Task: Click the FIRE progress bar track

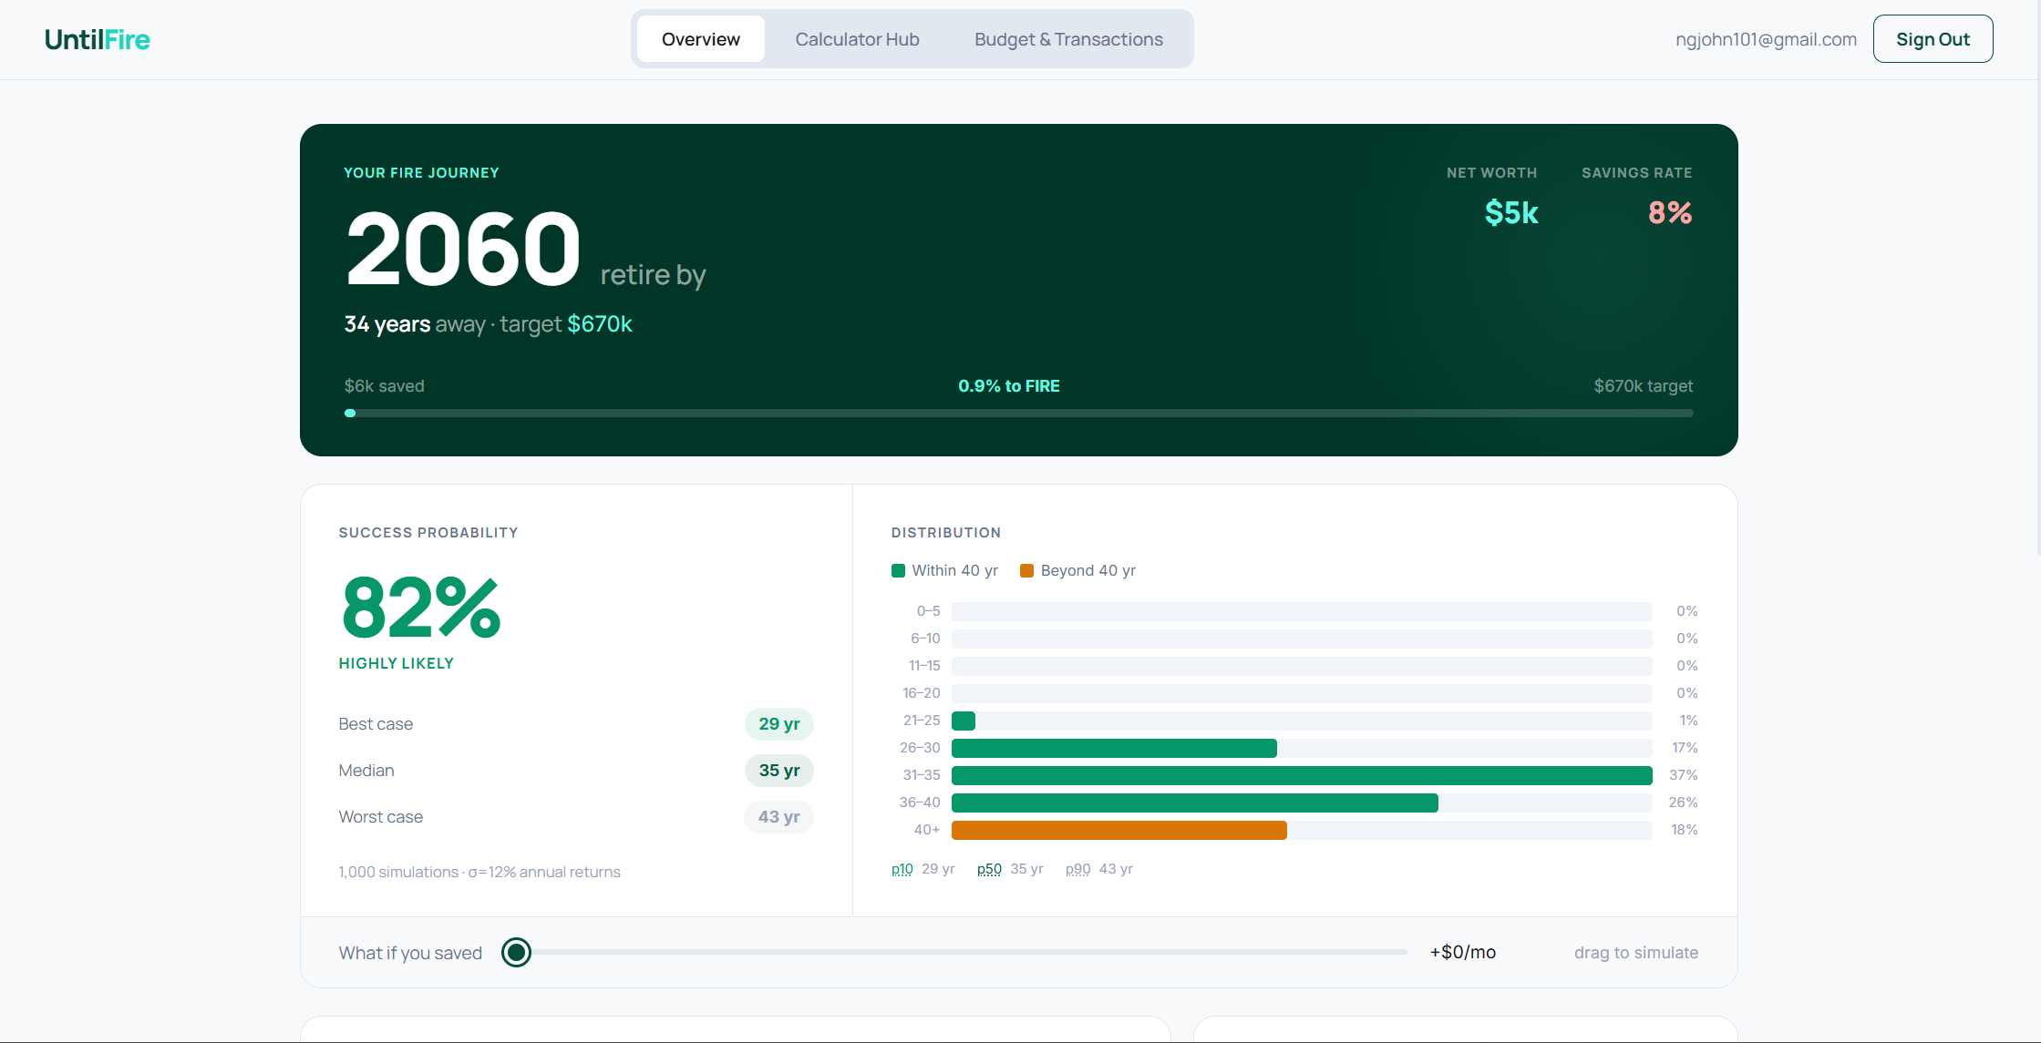Action: click(1018, 414)
